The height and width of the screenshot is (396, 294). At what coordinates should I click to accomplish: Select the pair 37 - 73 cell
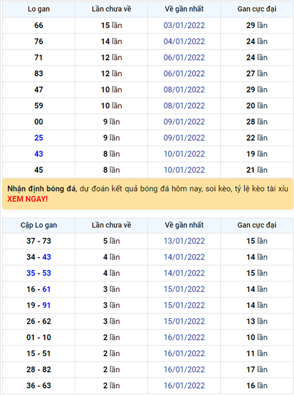tap(39, 241)
